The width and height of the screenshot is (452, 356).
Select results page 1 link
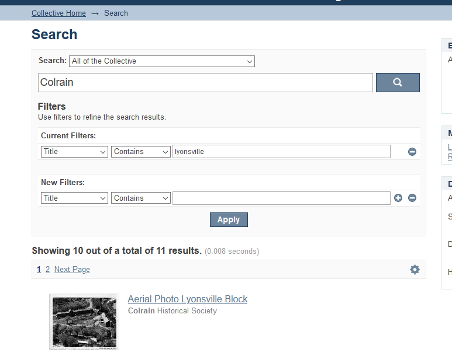(x=39, y=270)
